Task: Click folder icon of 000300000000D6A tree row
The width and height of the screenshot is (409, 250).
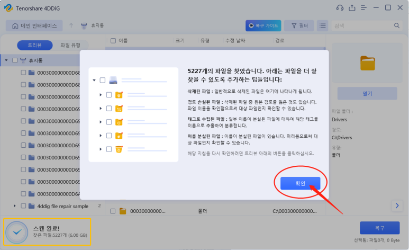Action: [32, 194]
